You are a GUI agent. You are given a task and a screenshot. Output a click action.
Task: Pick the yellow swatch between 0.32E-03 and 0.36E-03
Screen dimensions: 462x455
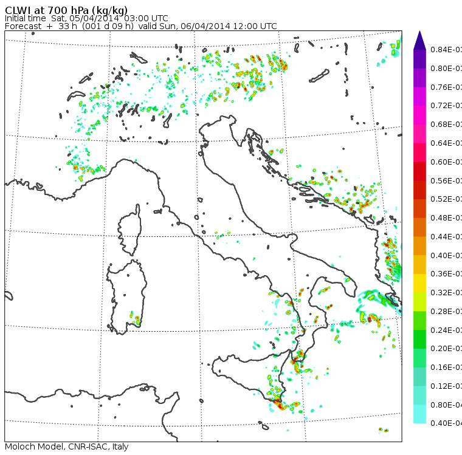click(419, 283)
